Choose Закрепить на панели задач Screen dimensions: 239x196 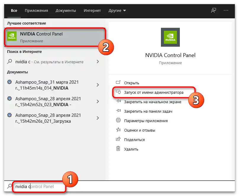point(148,111)
